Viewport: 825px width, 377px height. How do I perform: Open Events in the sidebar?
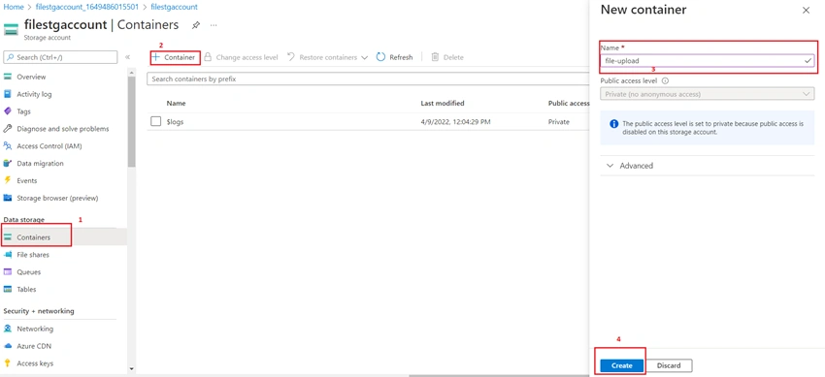point(27,180)
